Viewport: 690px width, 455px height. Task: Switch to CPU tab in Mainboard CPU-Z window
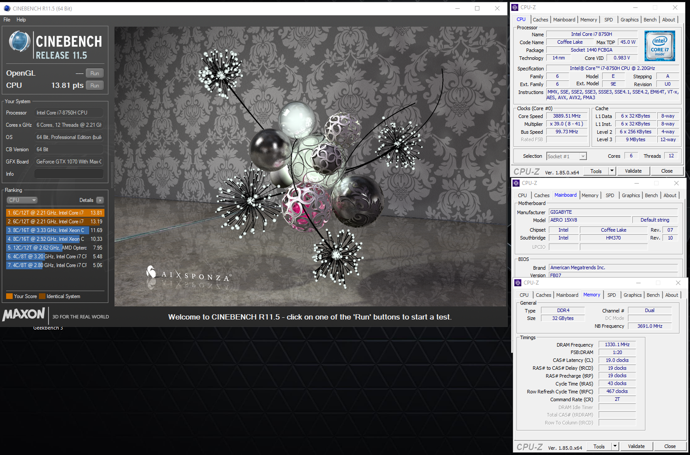[x=523, y=195]
